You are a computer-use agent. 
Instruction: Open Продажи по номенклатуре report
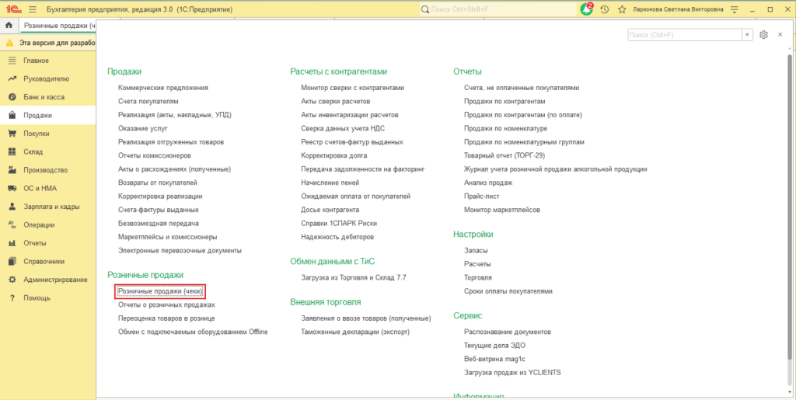tap(505, 128)
